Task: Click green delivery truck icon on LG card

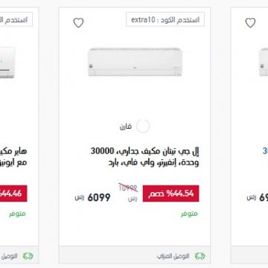Action: (x=200, y=256)
